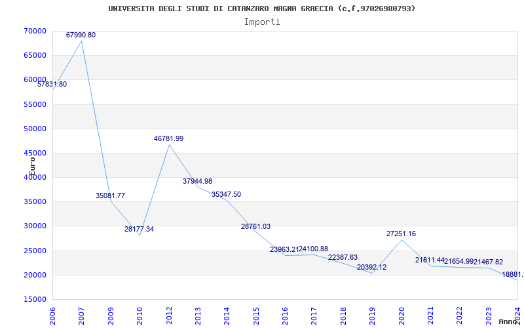Select the x-axis year 2006

(x=53, y=316)
